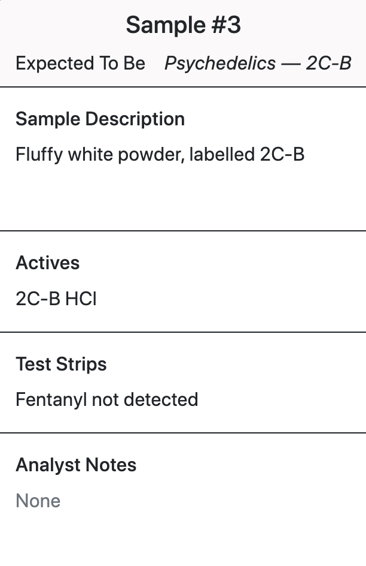This screenshot has height=566, width=366.
Task: Click the word Fentanyl
Action: coord(51,400)
